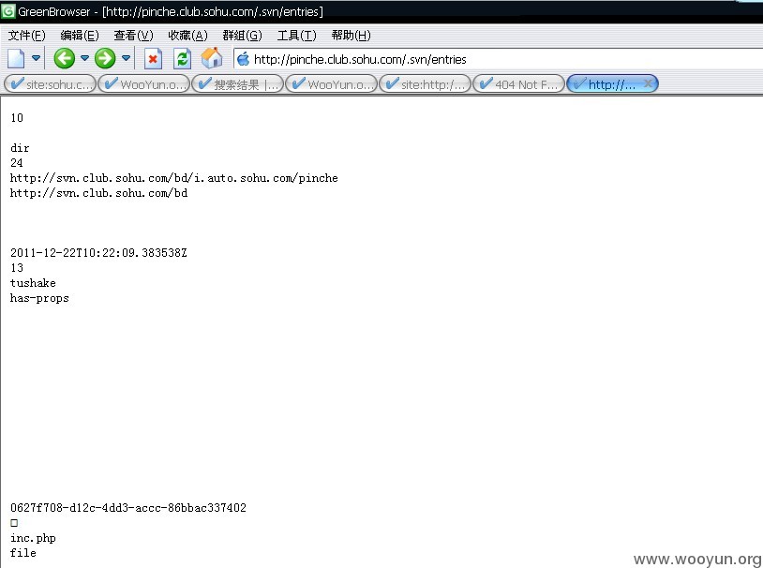The height and width of the screenshot is (568, 763).
Task: Click the word dir in the page
Action: click(20, 148)
